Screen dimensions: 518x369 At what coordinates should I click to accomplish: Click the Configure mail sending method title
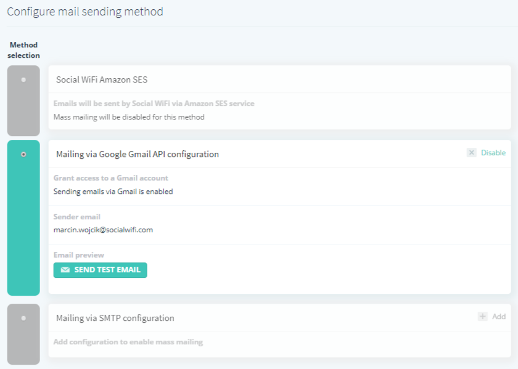click(85, 12)
